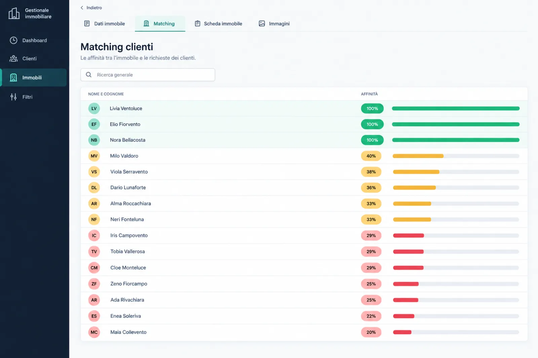Open the Immagini tab
The image size is (538, 358).
pos(274,23)
